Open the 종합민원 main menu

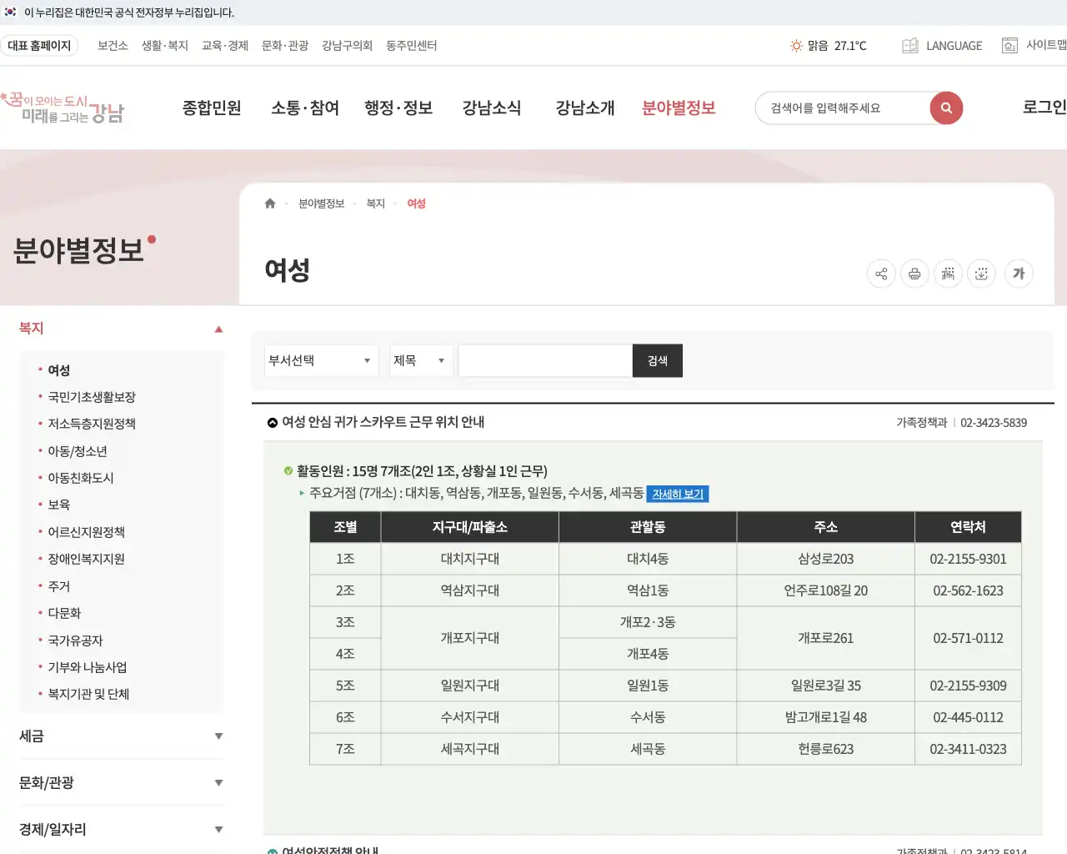(212, 108)
